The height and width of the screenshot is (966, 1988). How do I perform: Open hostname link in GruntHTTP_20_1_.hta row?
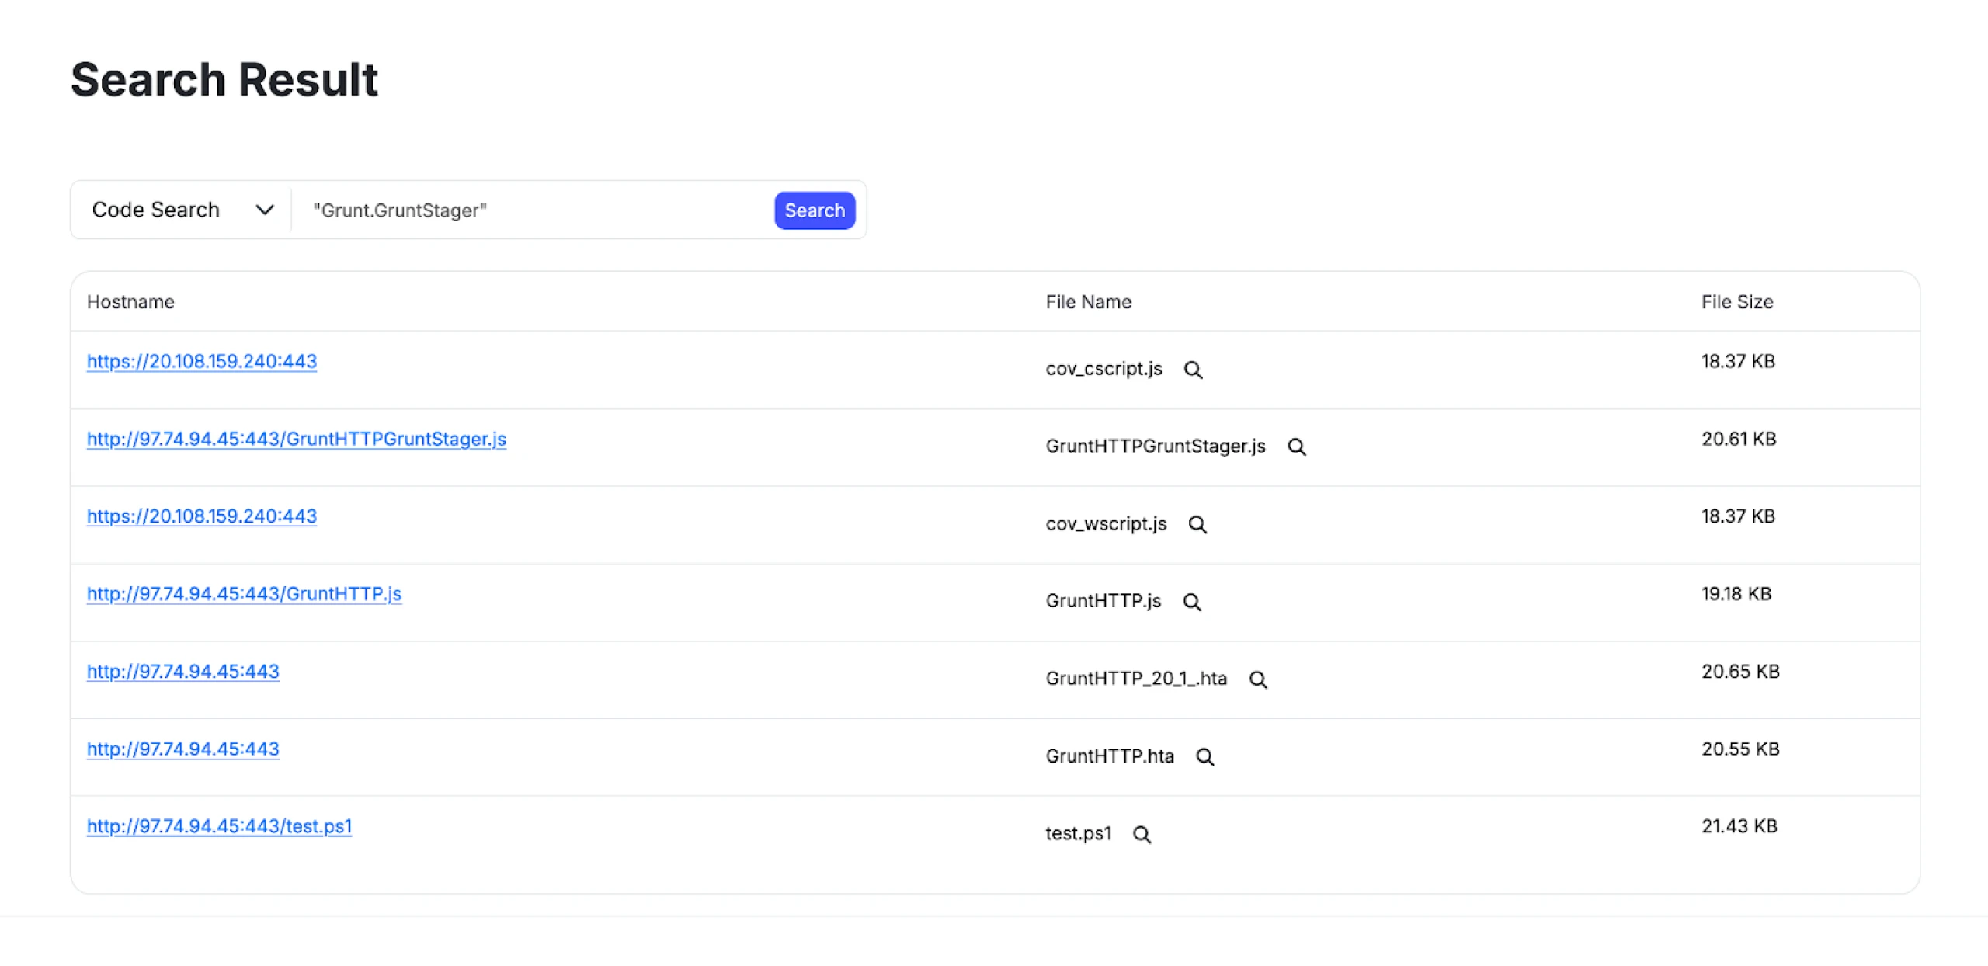point(182,672)
